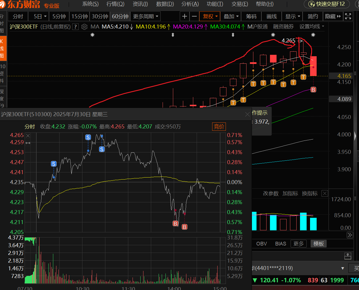Close the intraday popup window
The height and width of the screenshot is (290, 359).
(x=247, y=114)
